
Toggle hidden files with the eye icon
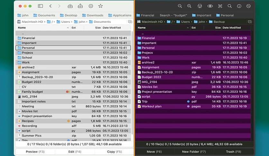click(210, 6)
